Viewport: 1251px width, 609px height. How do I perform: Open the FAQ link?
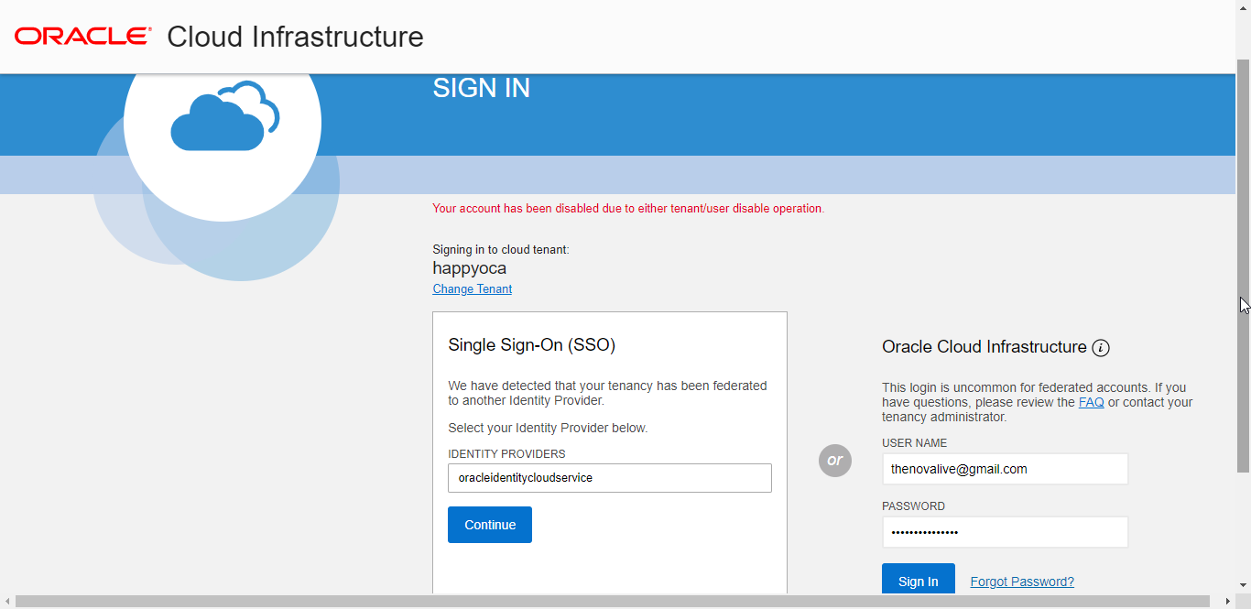click(1091, 401)
